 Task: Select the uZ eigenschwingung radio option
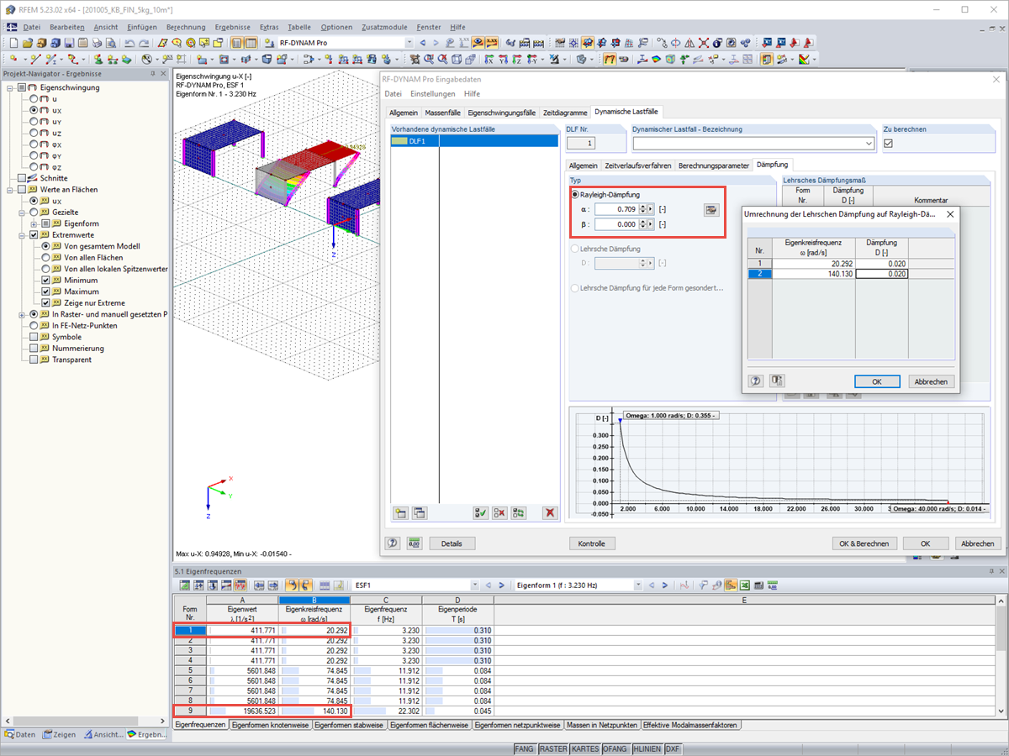(34, 133)
